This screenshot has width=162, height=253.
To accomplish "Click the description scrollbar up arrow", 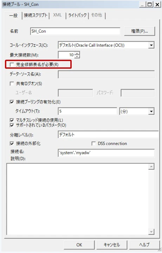I will [x=151, y=167].
